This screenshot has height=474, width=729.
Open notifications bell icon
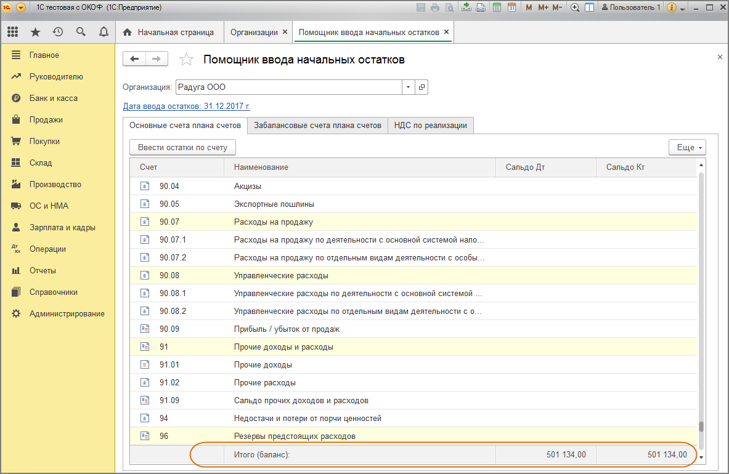click(x=104, y=32)
